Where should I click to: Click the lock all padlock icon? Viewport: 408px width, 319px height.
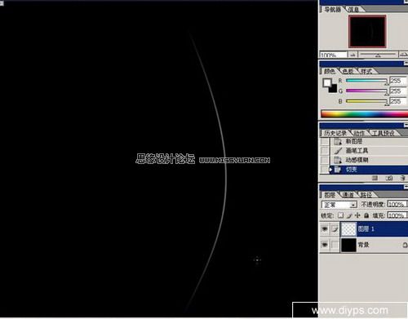coord(366,215)
